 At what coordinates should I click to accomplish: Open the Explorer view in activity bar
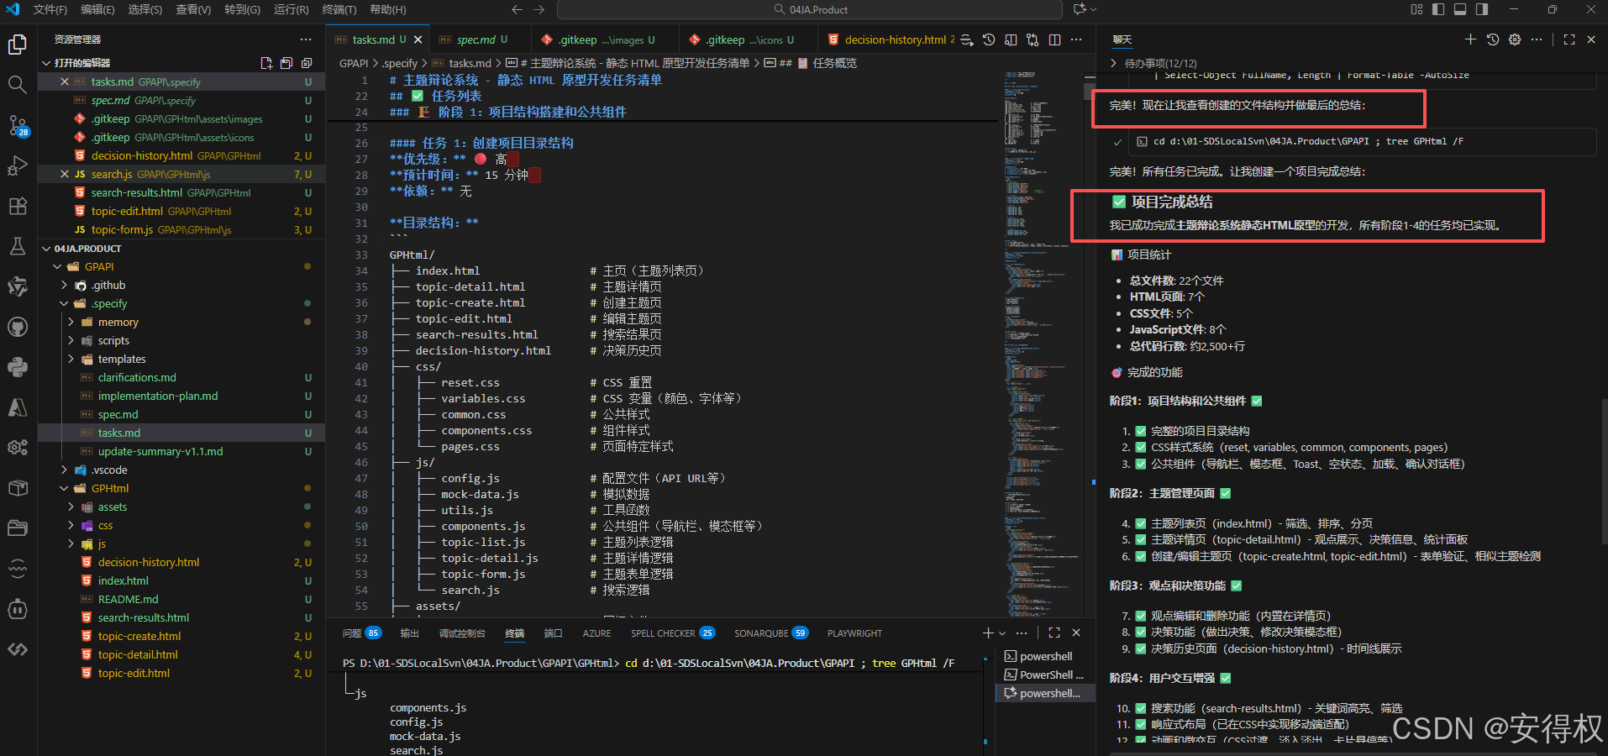pyautogui.click(x=18, y=45)
